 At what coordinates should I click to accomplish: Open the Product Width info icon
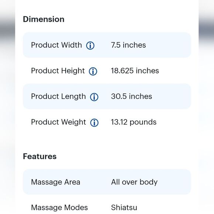point(90,45)
